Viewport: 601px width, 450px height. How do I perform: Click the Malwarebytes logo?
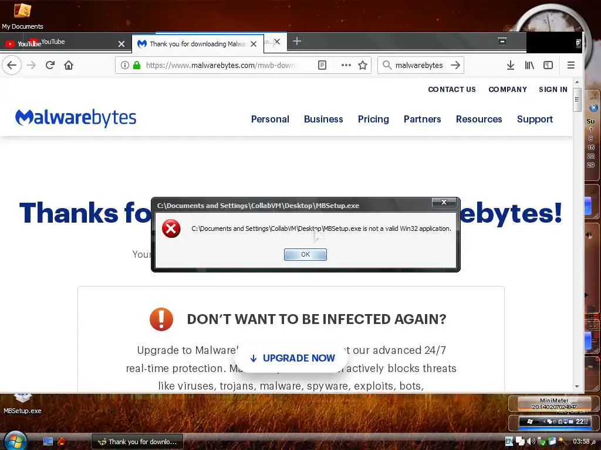pyautogui.click(x=76, y=118)
